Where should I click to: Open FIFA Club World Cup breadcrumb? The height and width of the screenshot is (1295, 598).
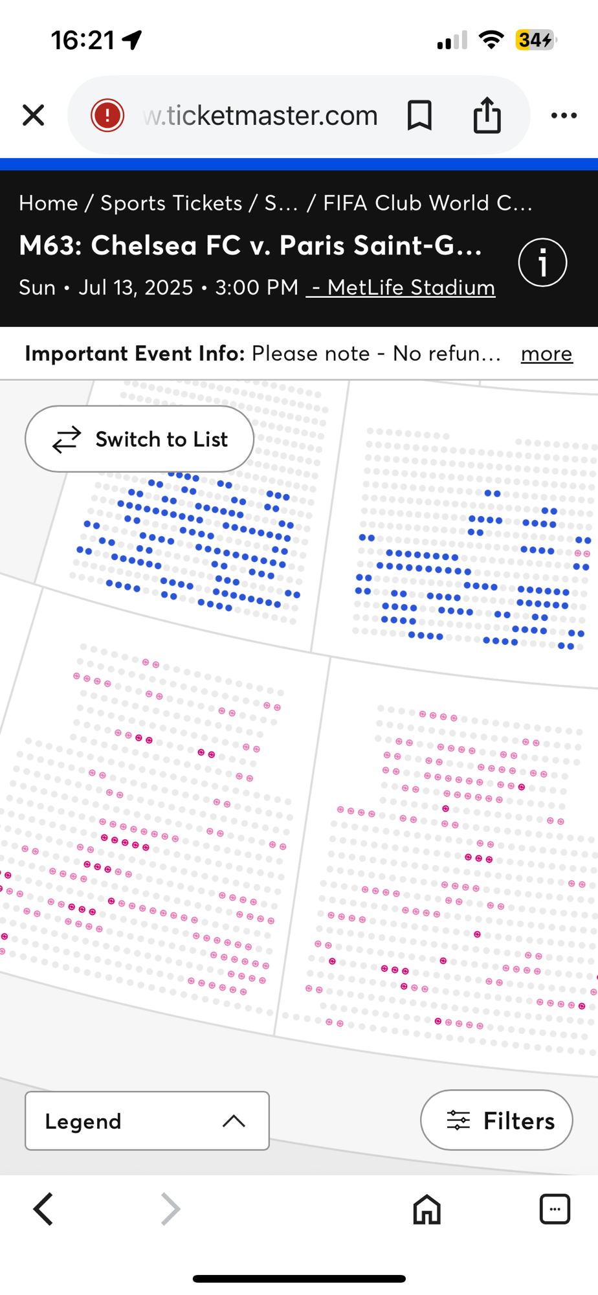point(427,203)
